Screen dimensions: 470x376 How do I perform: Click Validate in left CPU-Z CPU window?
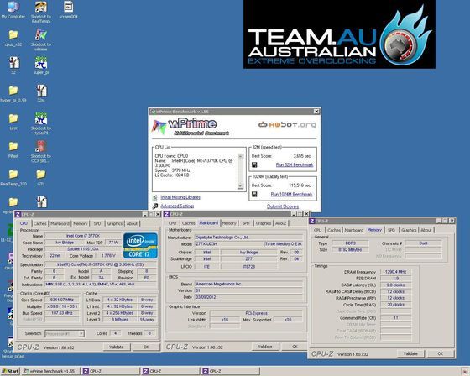point(117,347)
